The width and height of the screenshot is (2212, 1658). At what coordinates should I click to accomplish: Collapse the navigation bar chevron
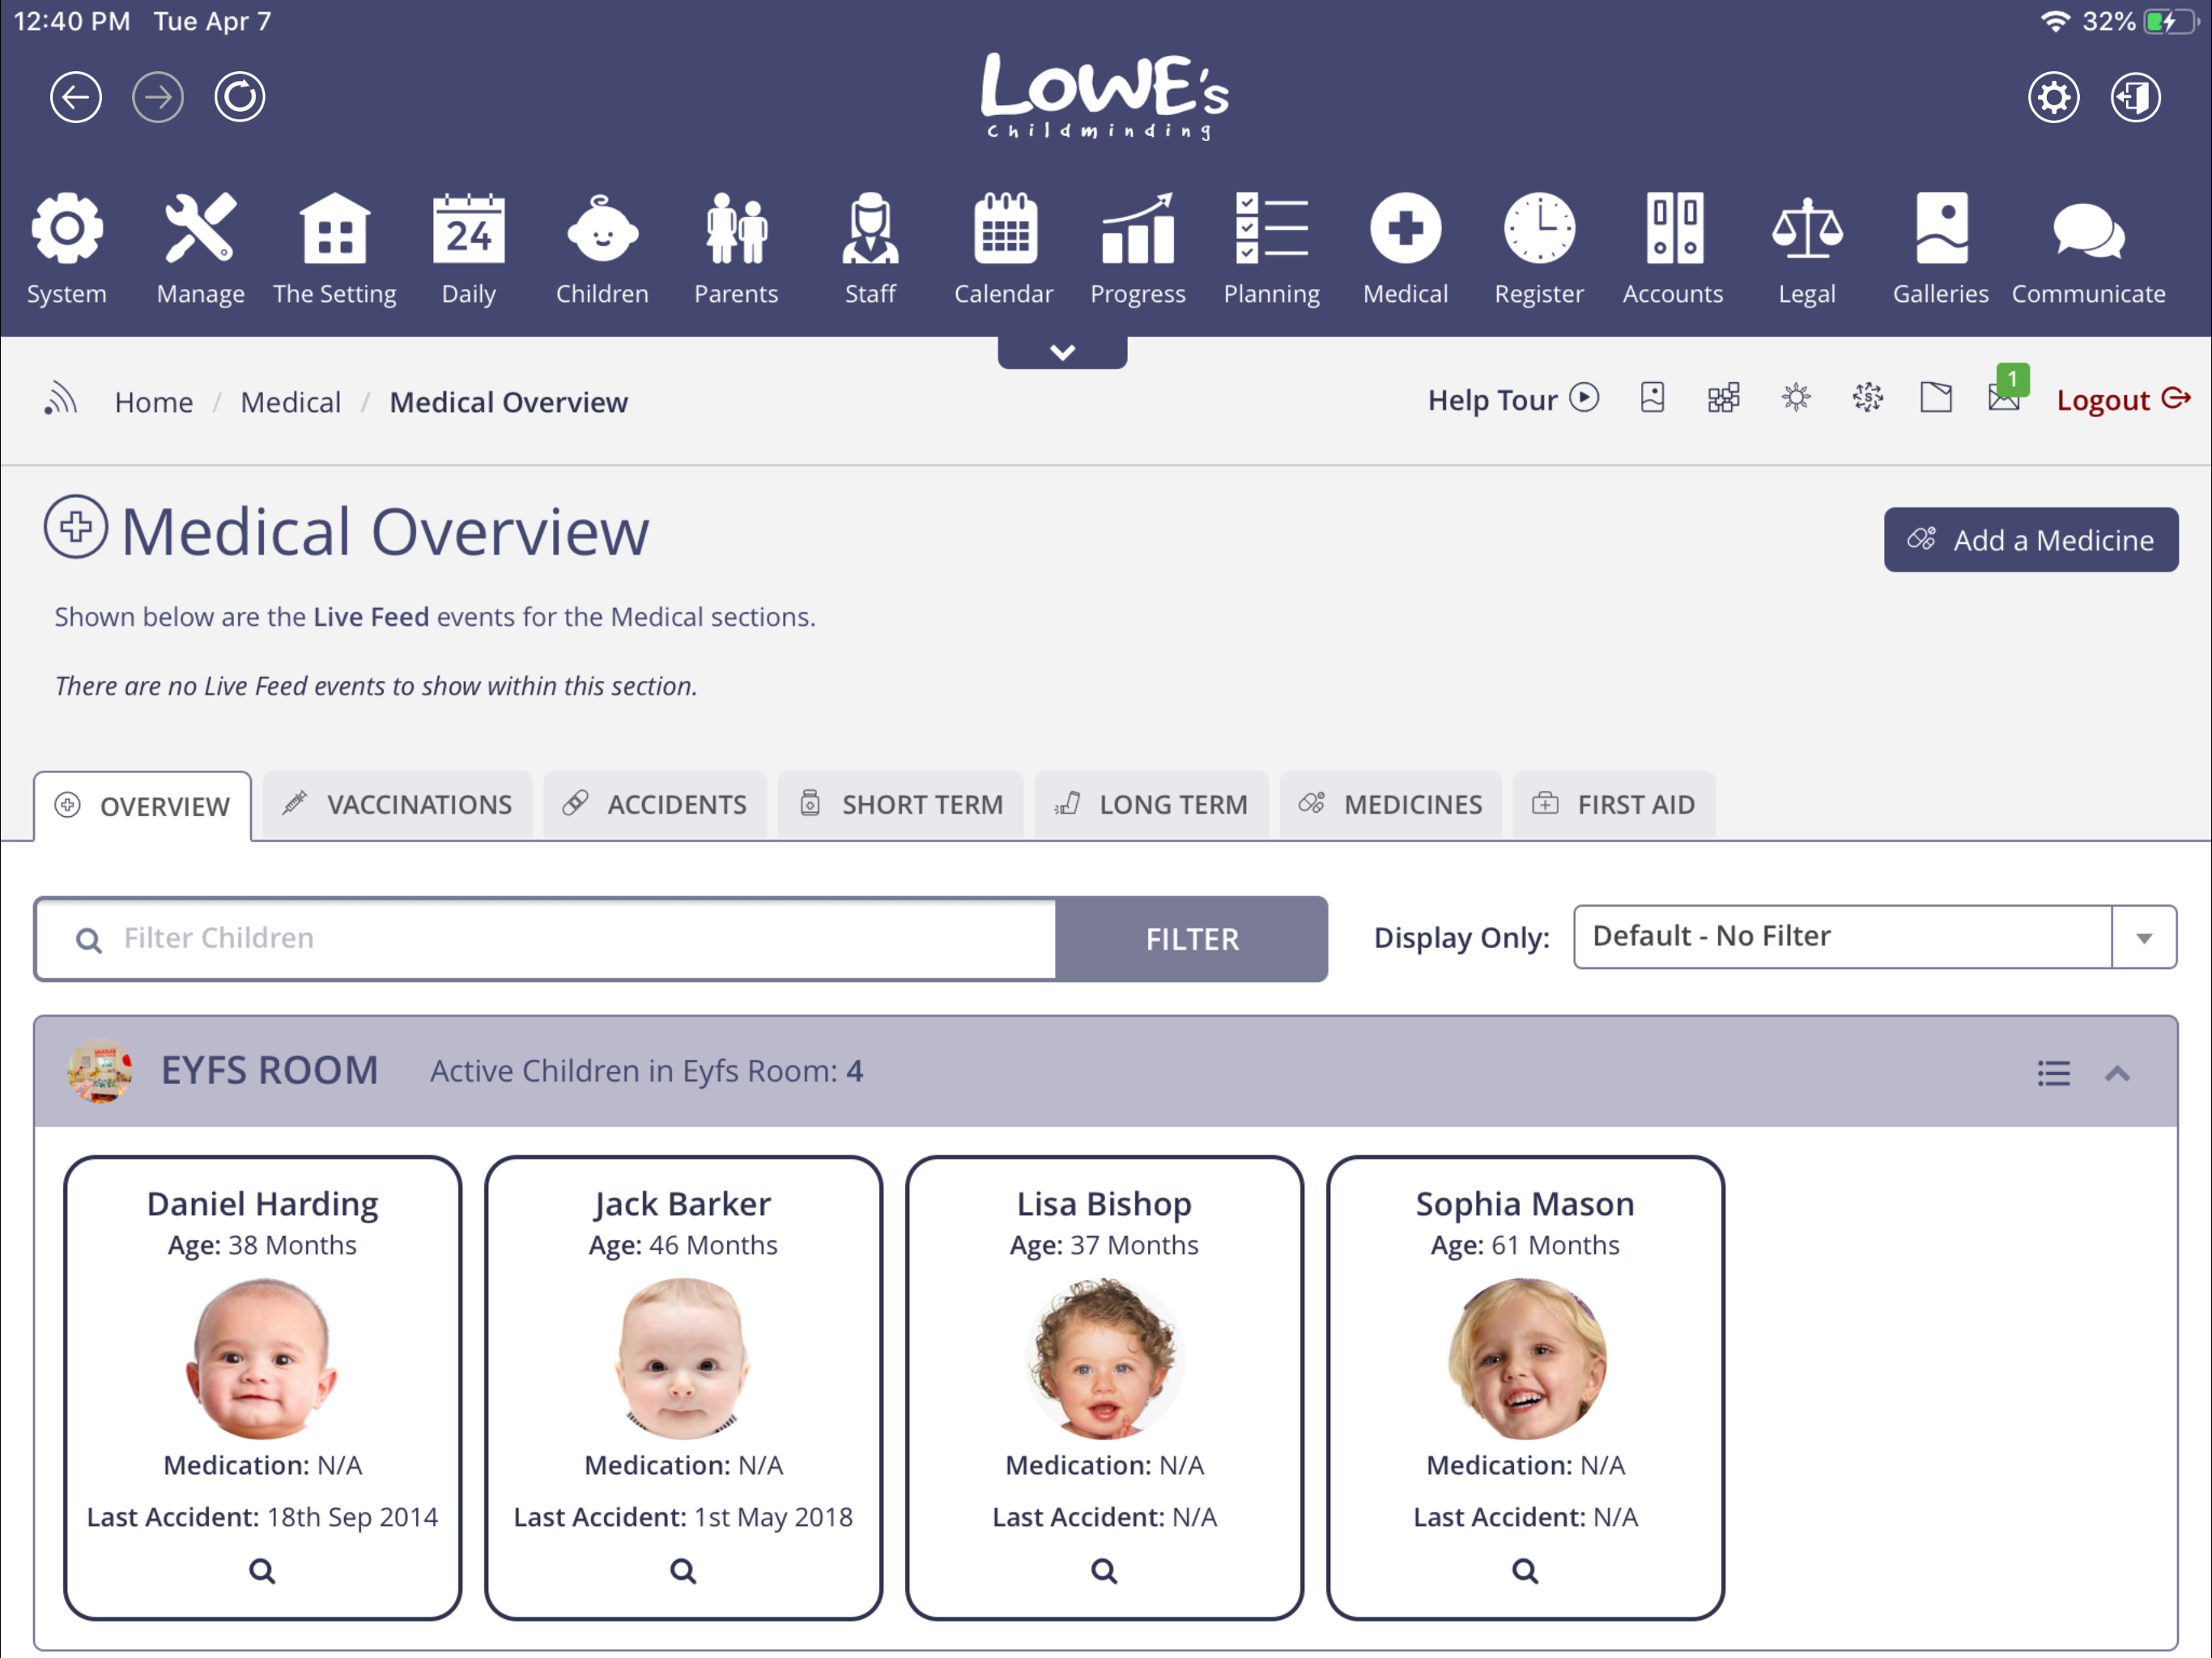pyautogui.click(x=1062, y=351)
